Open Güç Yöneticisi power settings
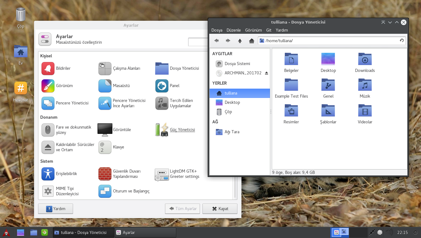This screenshot has height=238, width=421. [x=175, y=130]
